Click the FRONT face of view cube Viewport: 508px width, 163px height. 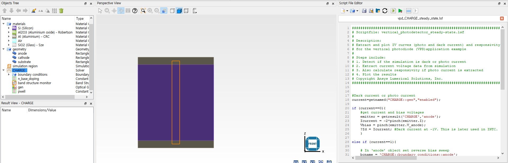pyautogui.click(x=312, y=144)
